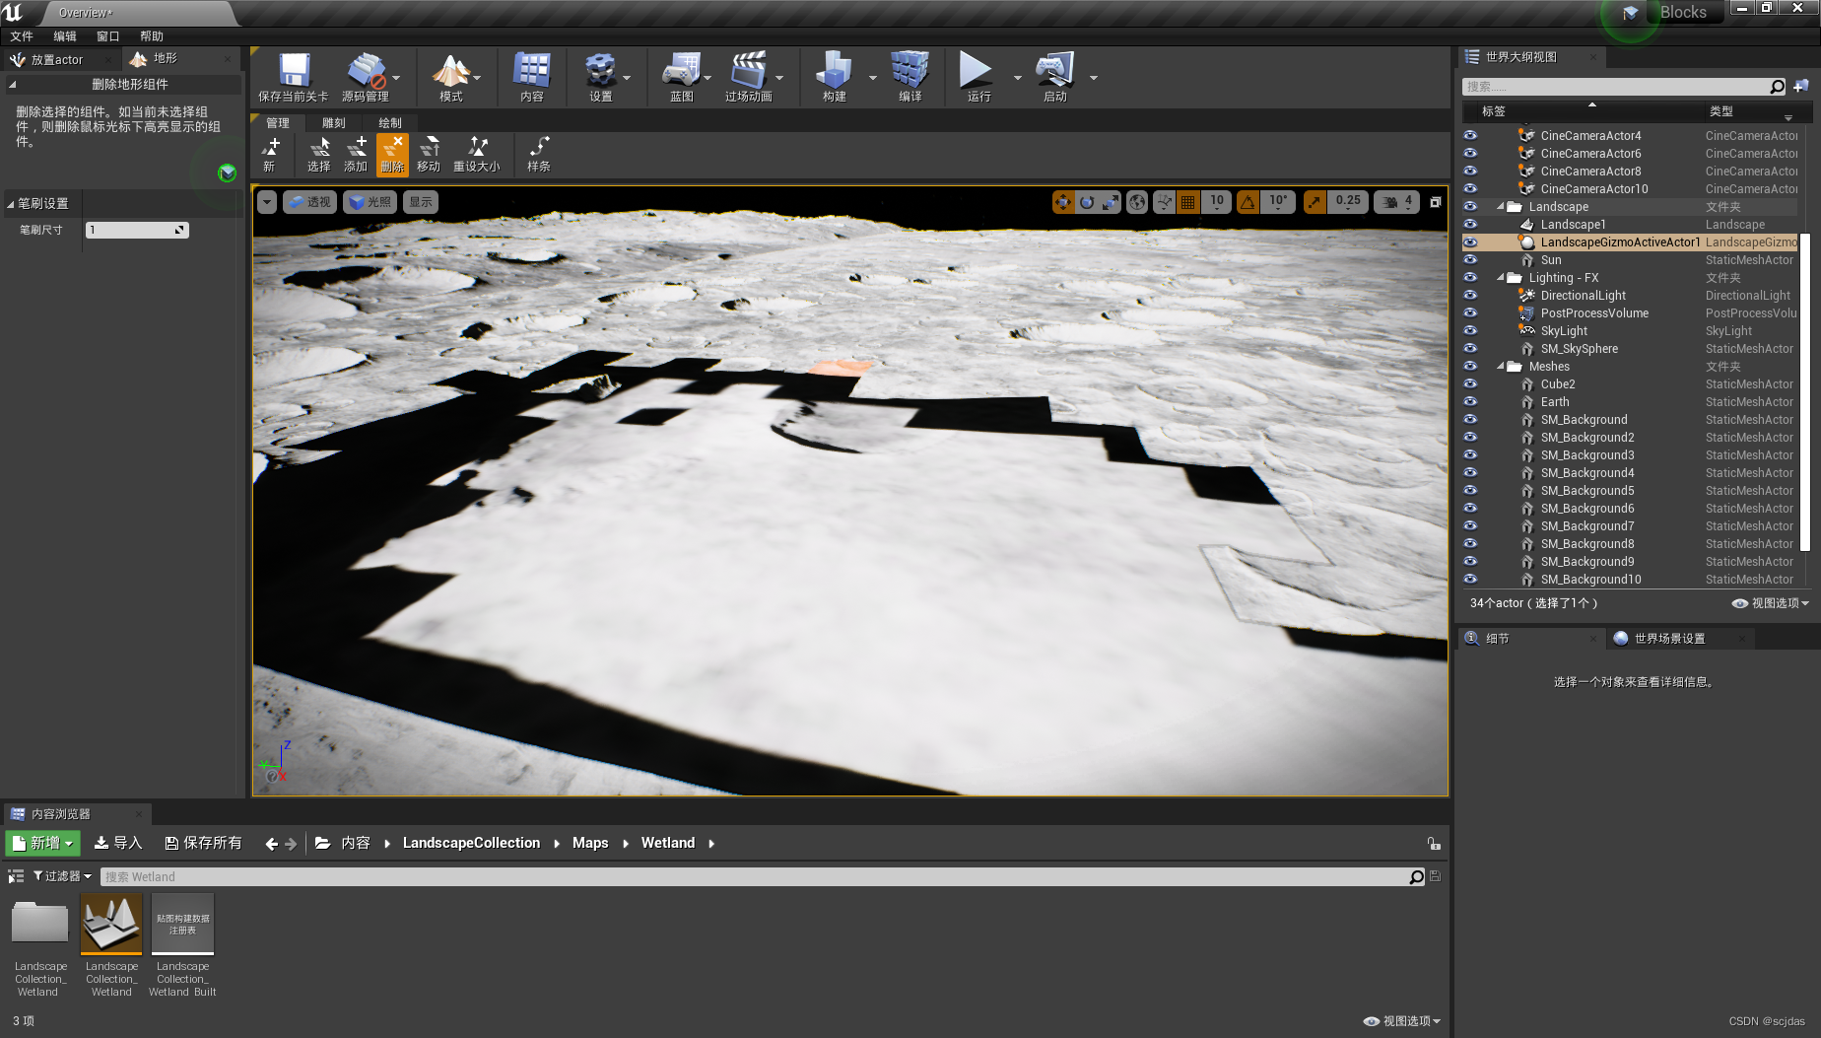The width and height of the screenshot is (1821, 1038).
Task: Toggle visibility of SM_Background3 actor
Action: pyautogui.click(x=1470, y=454)
